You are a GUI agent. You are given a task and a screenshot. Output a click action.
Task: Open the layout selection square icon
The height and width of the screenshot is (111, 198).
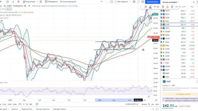(x=112, y=2)
